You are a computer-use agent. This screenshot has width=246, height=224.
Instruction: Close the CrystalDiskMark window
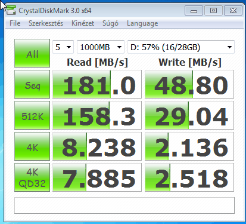pyautogui.click(x=233, y=10)
